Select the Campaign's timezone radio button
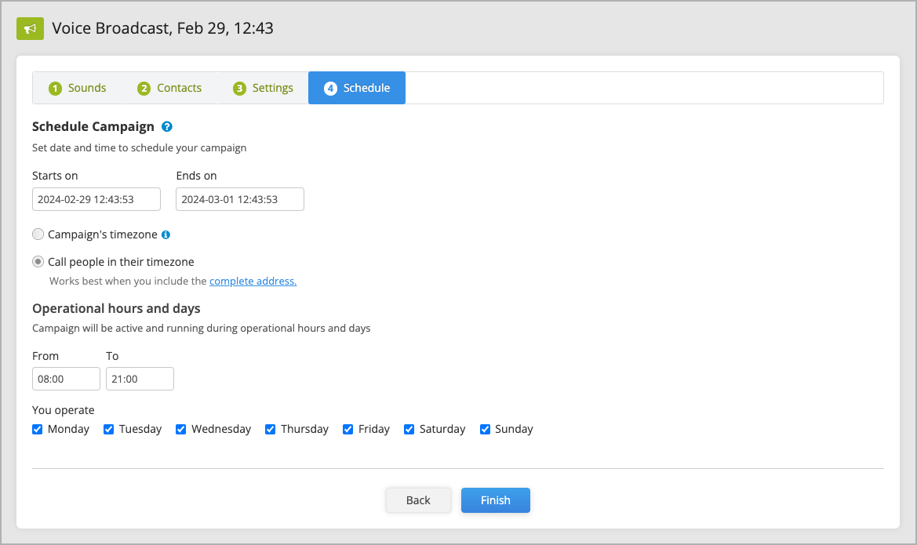 tap(38, 234)
